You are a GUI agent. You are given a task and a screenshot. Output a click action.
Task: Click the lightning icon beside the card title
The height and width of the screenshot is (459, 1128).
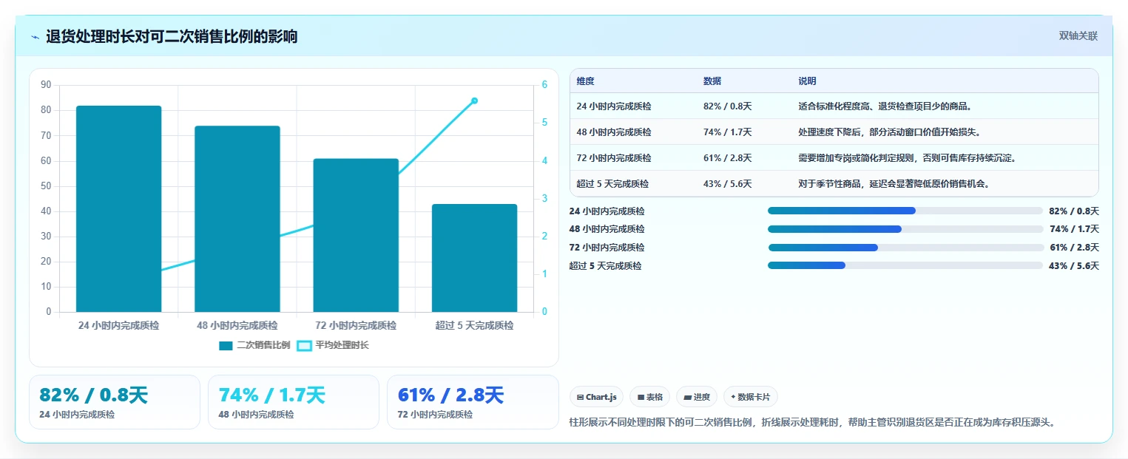[36, 37]
